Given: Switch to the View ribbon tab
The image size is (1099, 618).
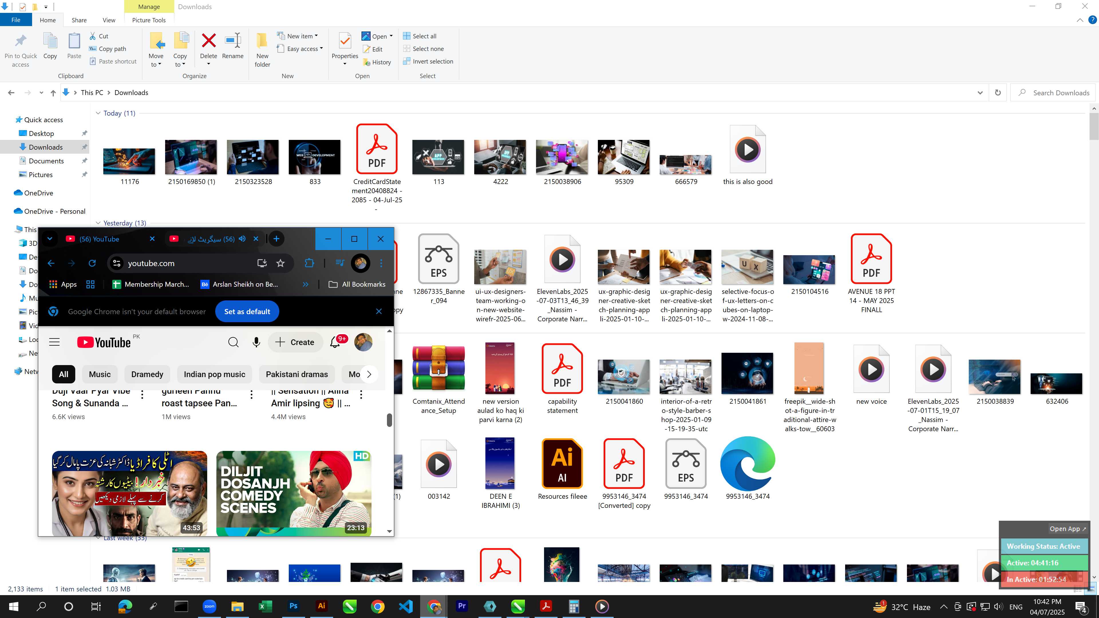Looking at the screenshot, I should coord(109,20).
